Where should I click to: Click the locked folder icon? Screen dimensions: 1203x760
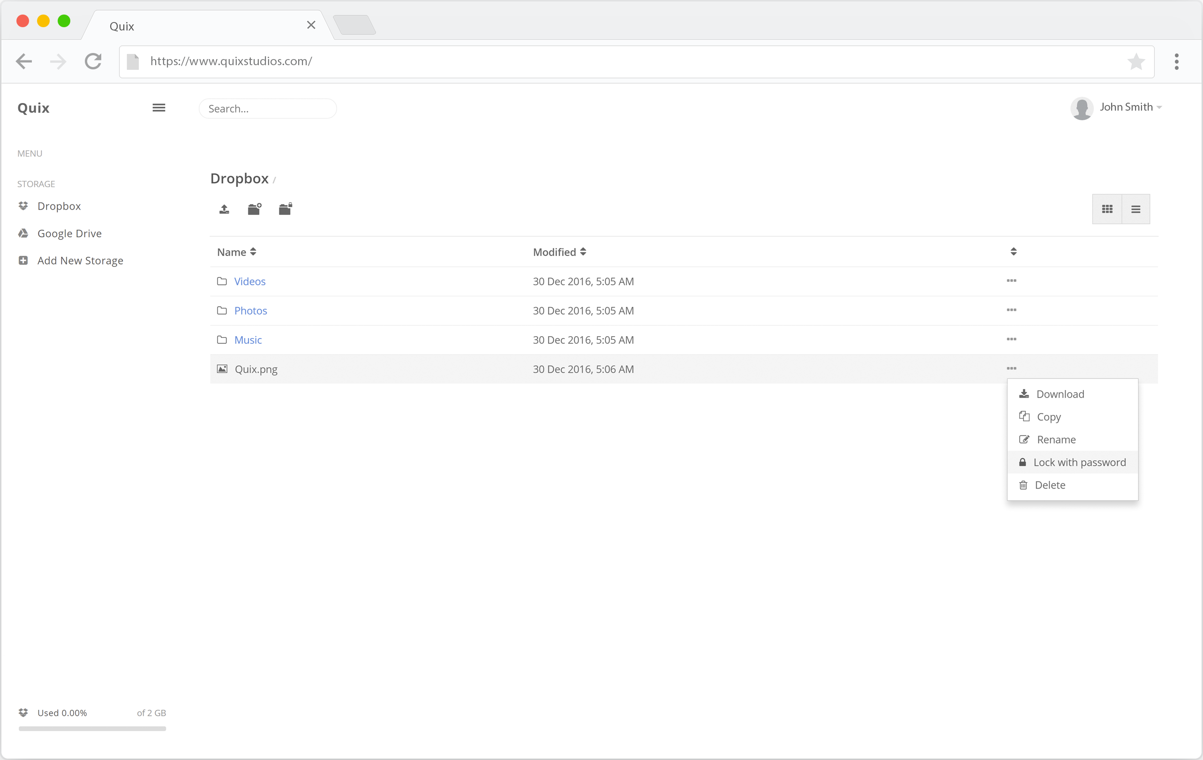pos(285,209)
